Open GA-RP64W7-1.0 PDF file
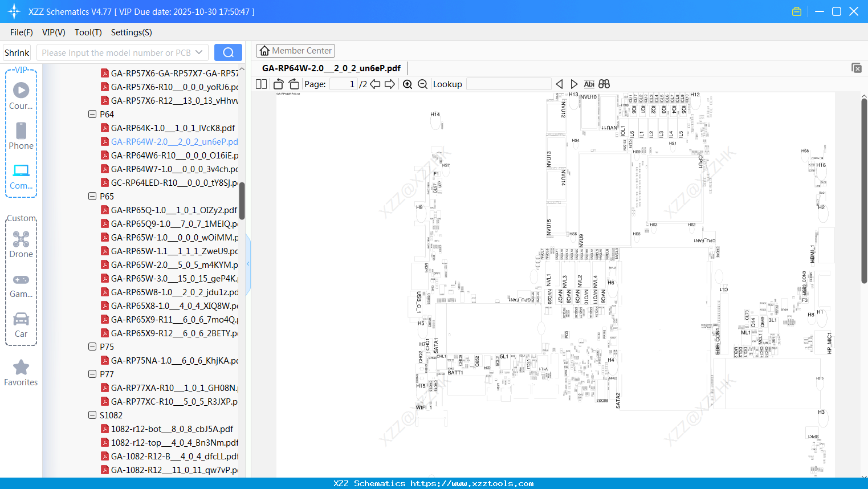Image resolution: width=868 pixels, height=489 pixels. pos(169,169)
